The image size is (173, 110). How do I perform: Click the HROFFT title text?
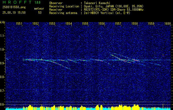17,2
